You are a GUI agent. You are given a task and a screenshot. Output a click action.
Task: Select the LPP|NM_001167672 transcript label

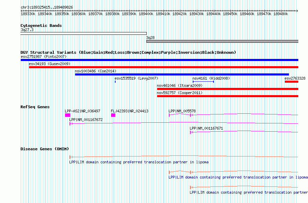click(86, 120)
